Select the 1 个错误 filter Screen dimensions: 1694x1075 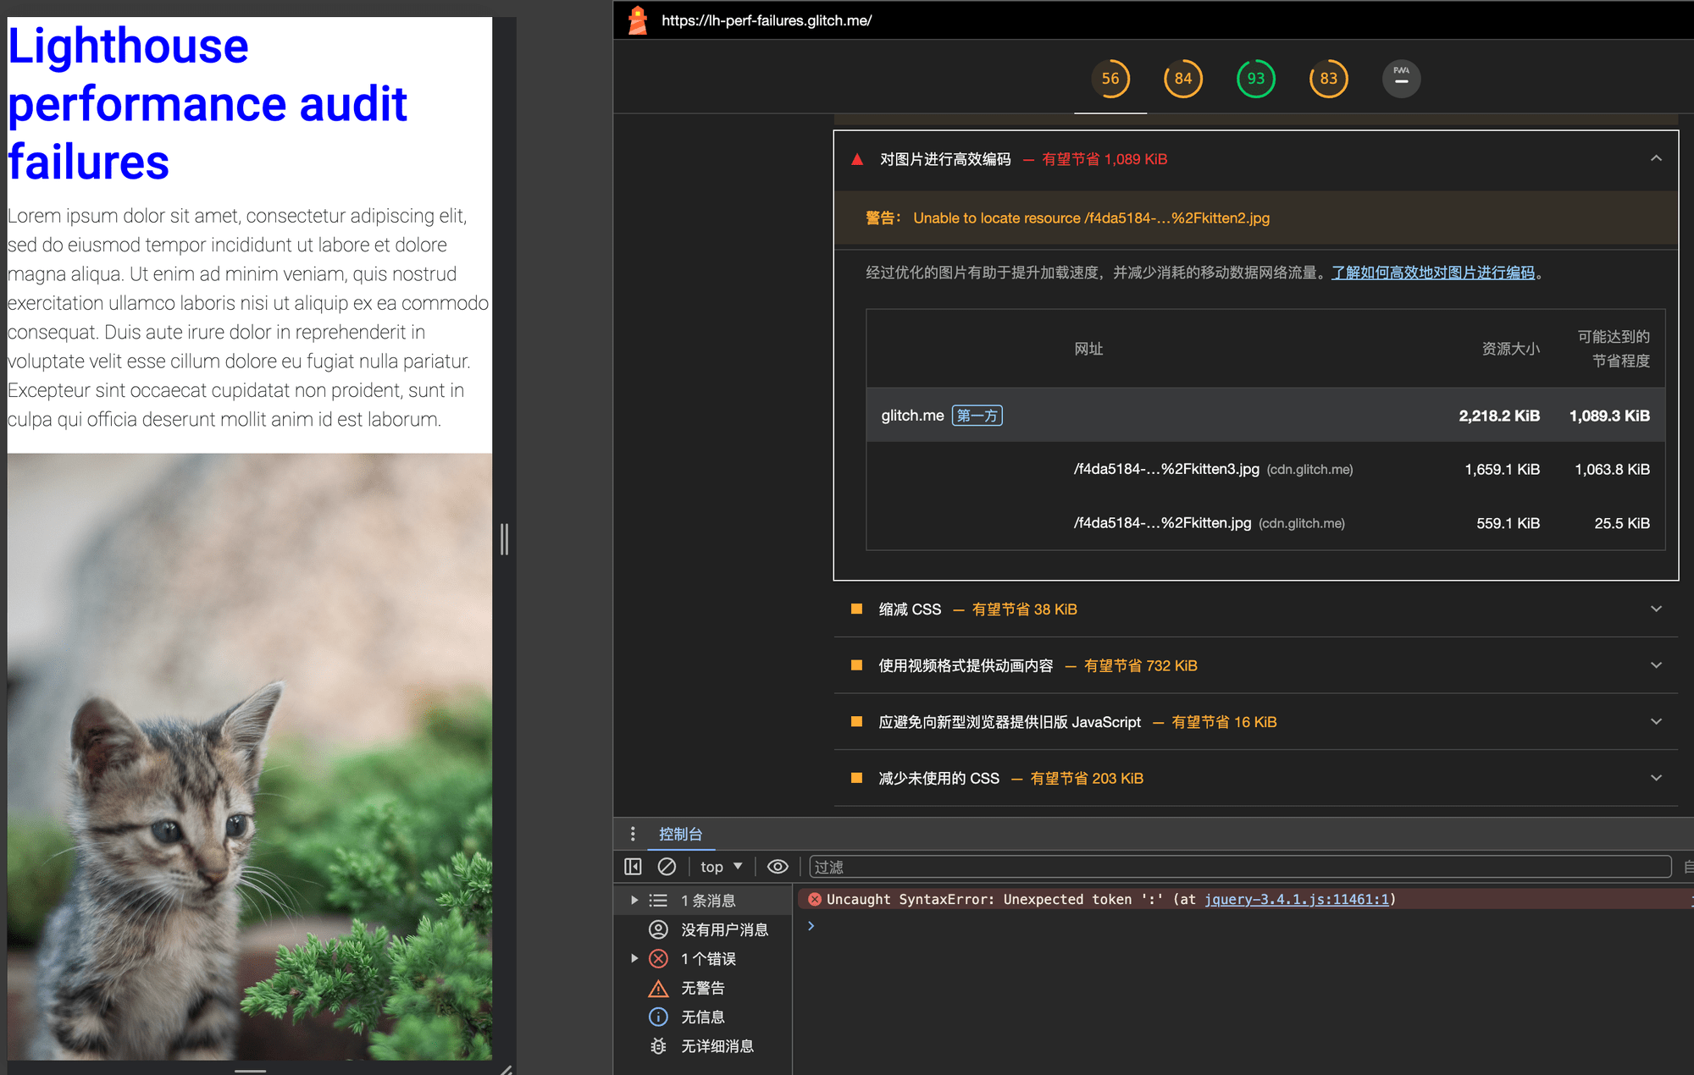pos(708,959)
